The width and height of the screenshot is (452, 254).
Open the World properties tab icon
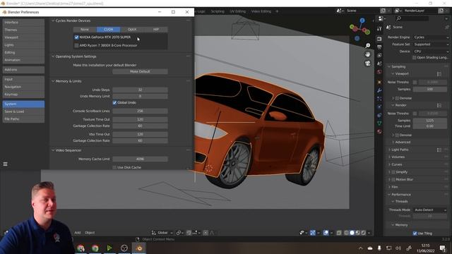tap(379, 72)
